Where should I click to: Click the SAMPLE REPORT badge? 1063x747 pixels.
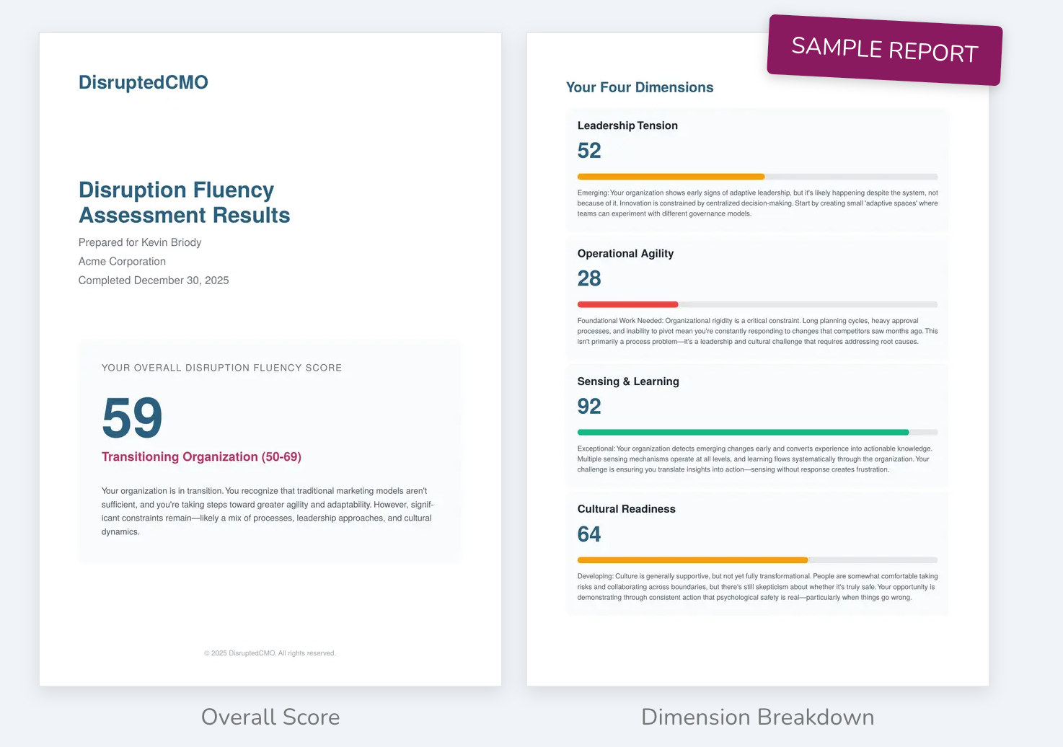coord(884,50)
